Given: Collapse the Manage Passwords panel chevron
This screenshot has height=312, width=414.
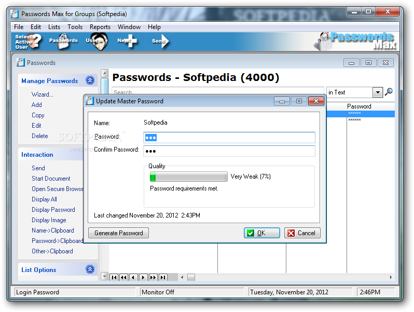Looking at the screenshot, I should (x=90, y=80).
